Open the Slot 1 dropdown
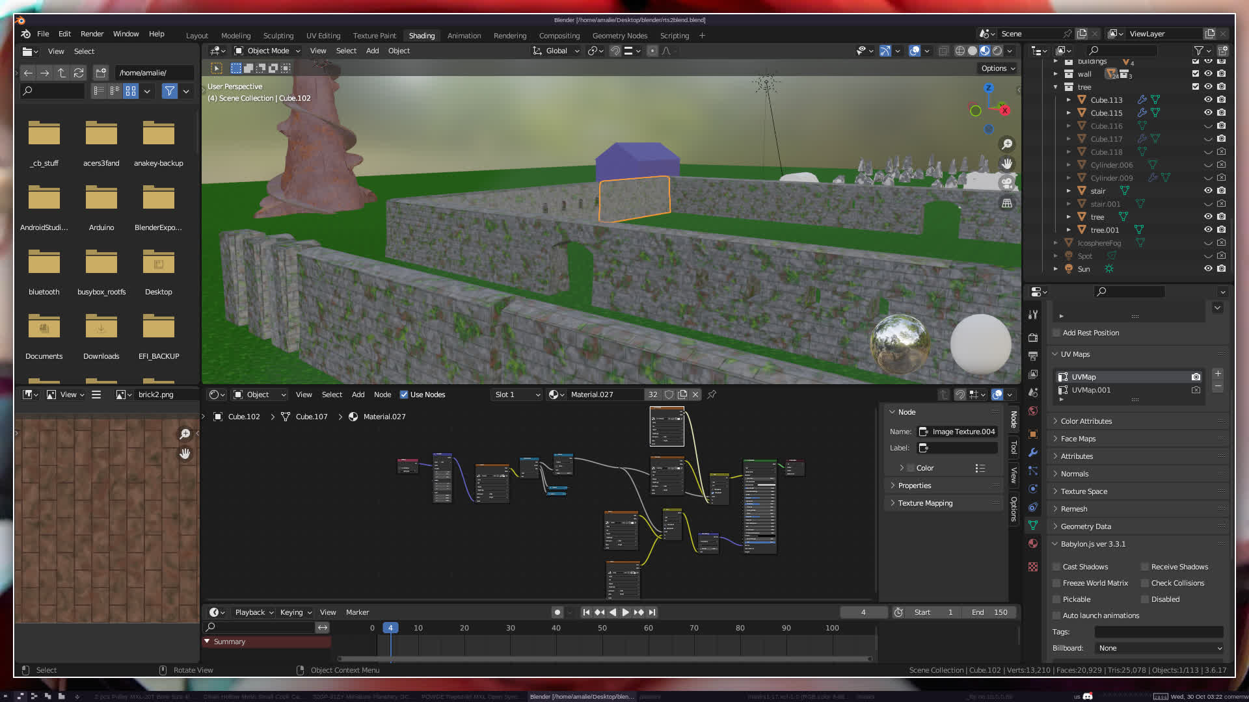 [517, 395]
